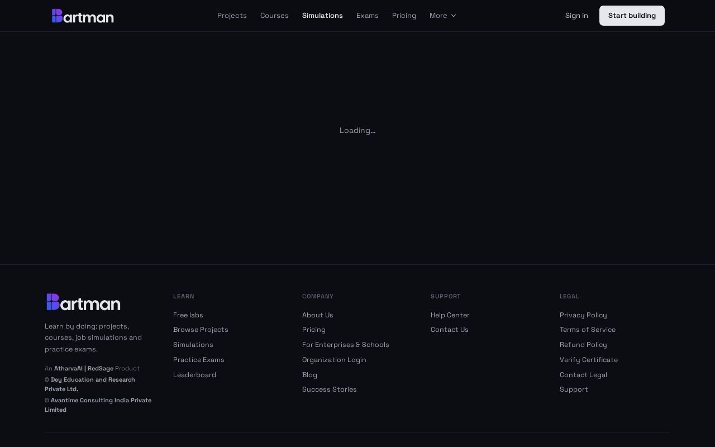This screenshot has height=447, width=715.
Task: Open Terms of Service link
Action: [x=588, y=330]
